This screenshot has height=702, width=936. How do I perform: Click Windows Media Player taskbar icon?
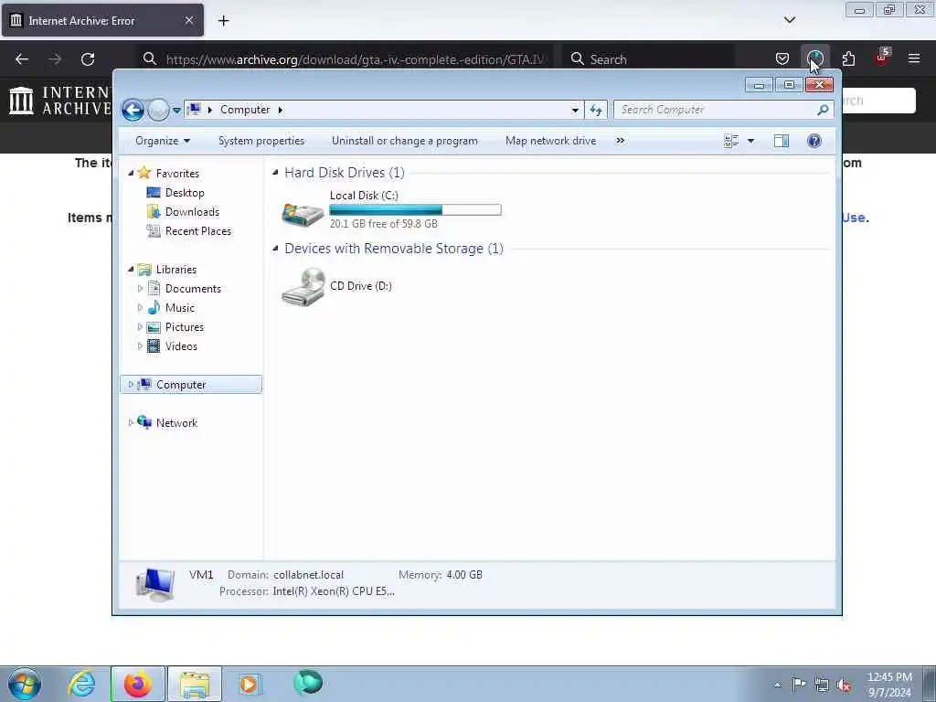(x=249, y=684)
